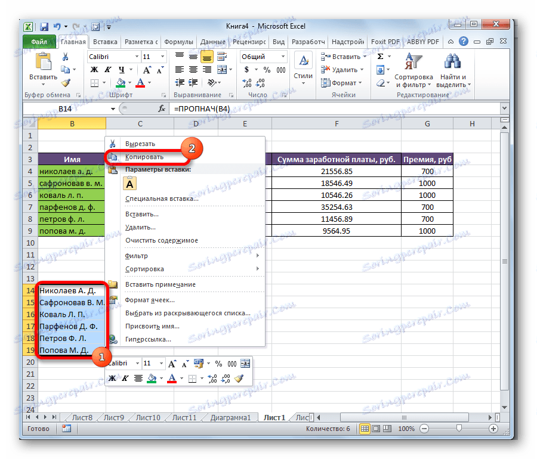Switch to Page Layout view in status bar

click(376, 429)
